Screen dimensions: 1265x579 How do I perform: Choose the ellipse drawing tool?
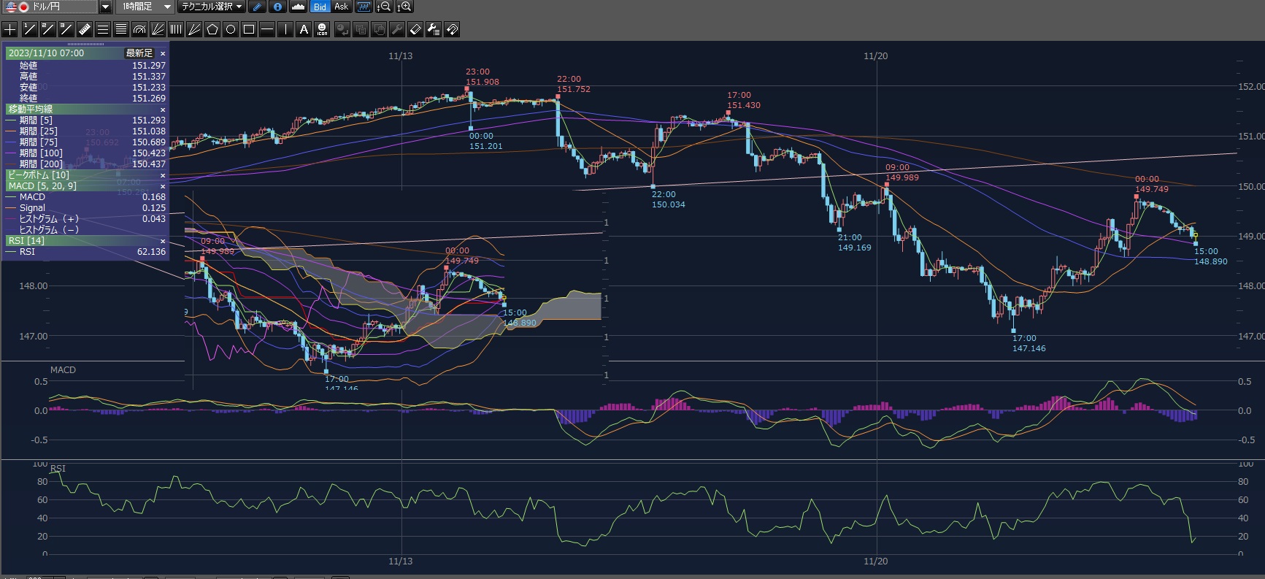[231, 29]
